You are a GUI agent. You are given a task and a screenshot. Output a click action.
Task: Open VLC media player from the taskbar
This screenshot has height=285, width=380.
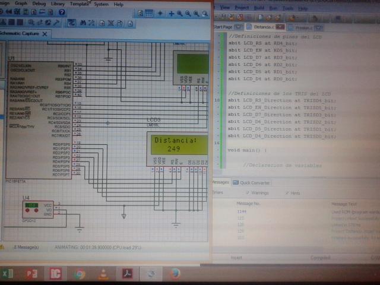(x=103, y=274)
